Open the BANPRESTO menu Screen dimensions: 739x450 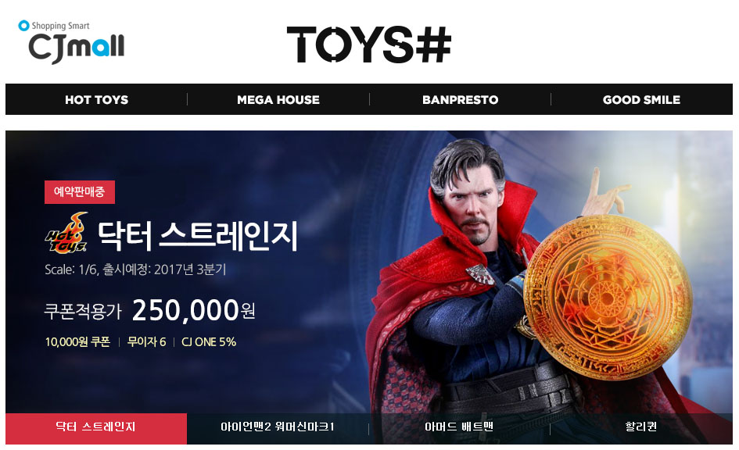pos(460,99)
